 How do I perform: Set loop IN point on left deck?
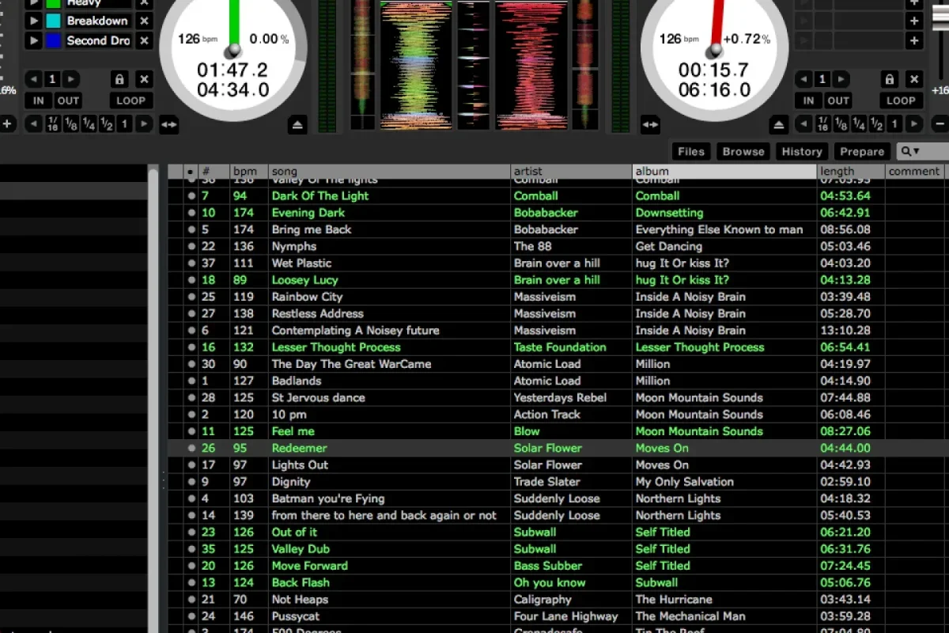coord(38,100)
